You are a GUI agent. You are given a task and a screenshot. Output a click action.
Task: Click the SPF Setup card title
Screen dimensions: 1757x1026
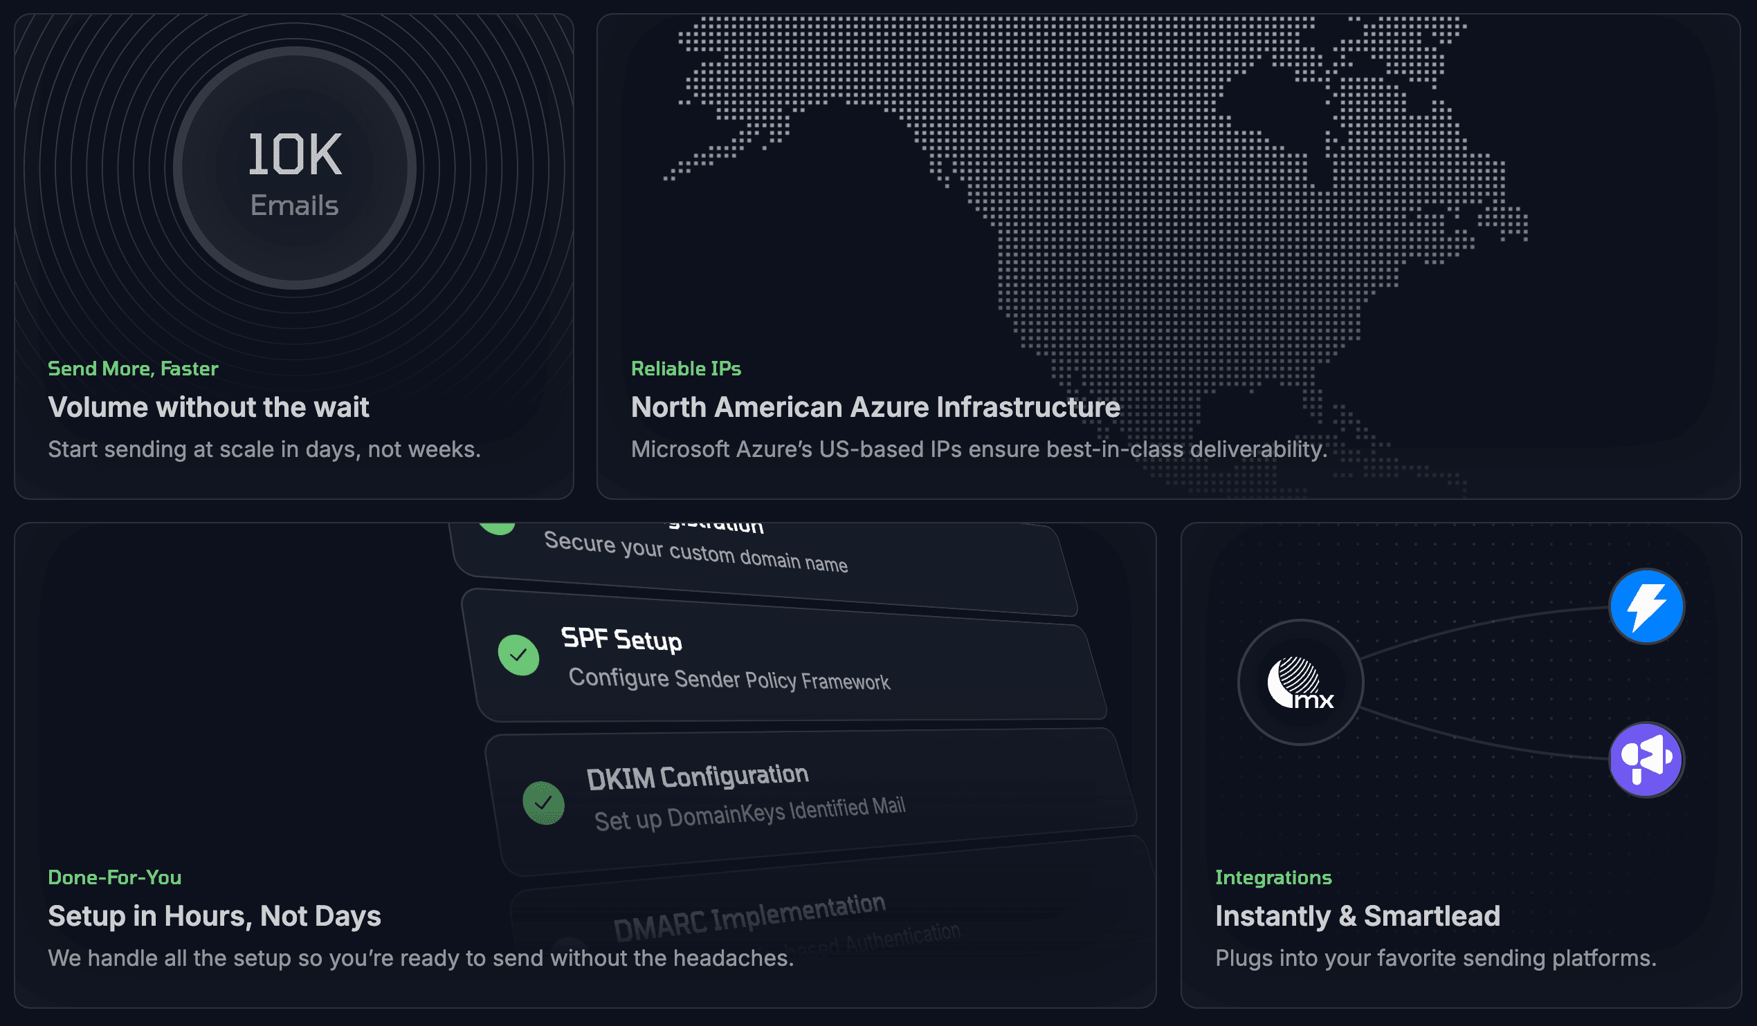[621, 639]
